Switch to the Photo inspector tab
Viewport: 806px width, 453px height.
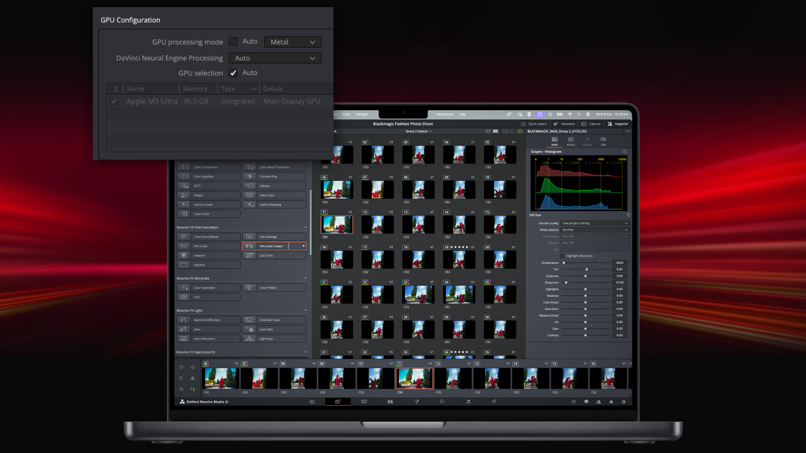tap(571, 141)
